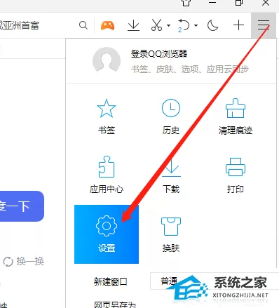
Task: Open the Settings (设置) gear tile
Action: pyautogui.click(x=107, y=234)
